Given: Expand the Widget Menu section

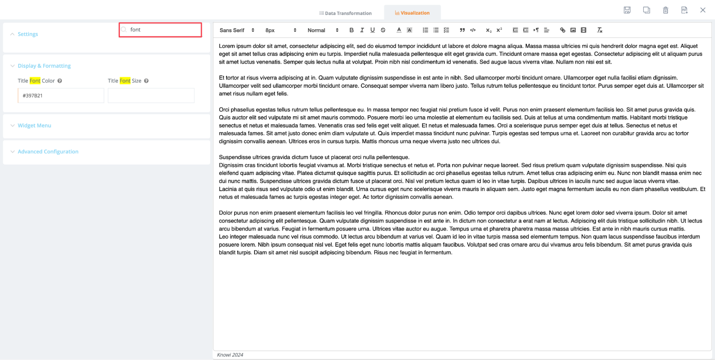Looking at the screenshot, I should pyautogui.click(x=34, y=126).
